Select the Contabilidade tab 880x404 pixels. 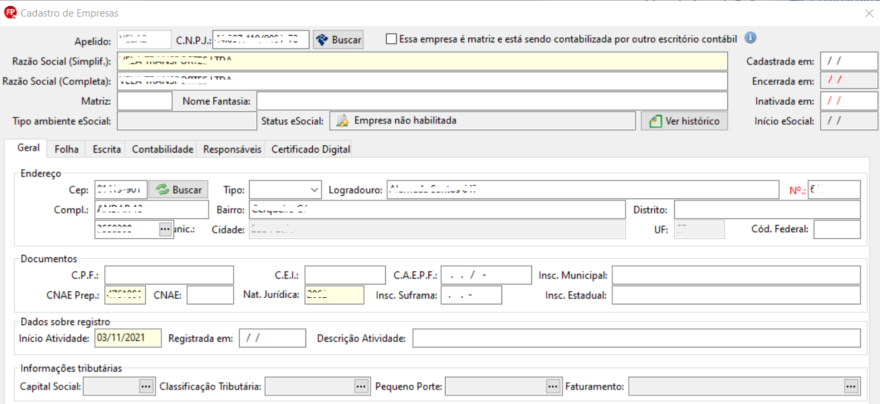[161, 149]
